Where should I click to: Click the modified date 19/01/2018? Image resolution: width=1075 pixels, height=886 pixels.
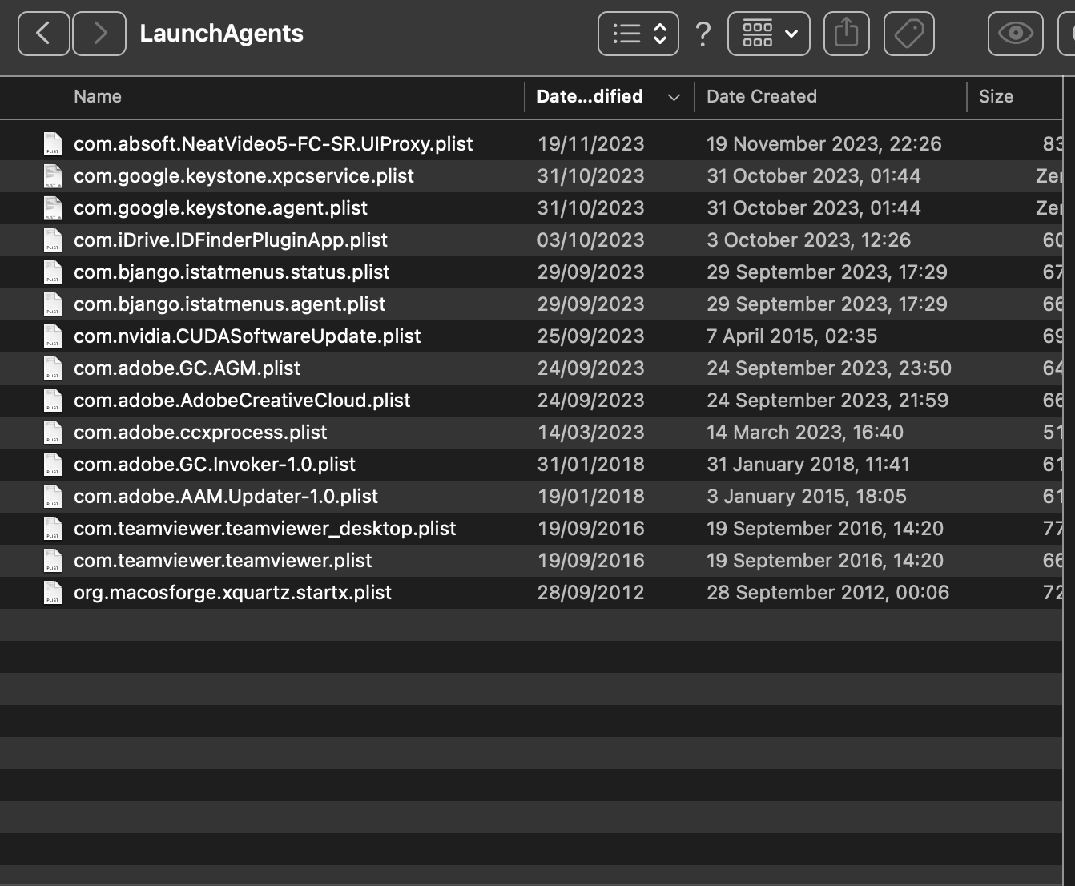point(590,497)
